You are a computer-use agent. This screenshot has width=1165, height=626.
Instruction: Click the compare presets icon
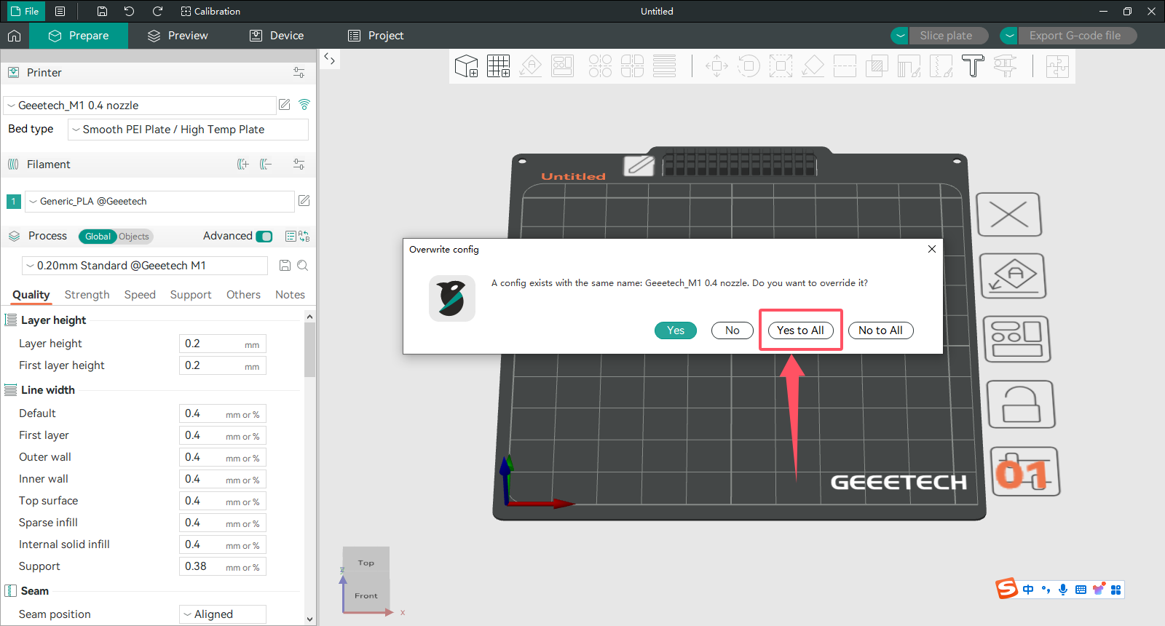304,236
